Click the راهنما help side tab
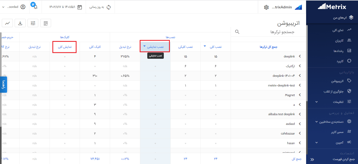 click(4, 85)
